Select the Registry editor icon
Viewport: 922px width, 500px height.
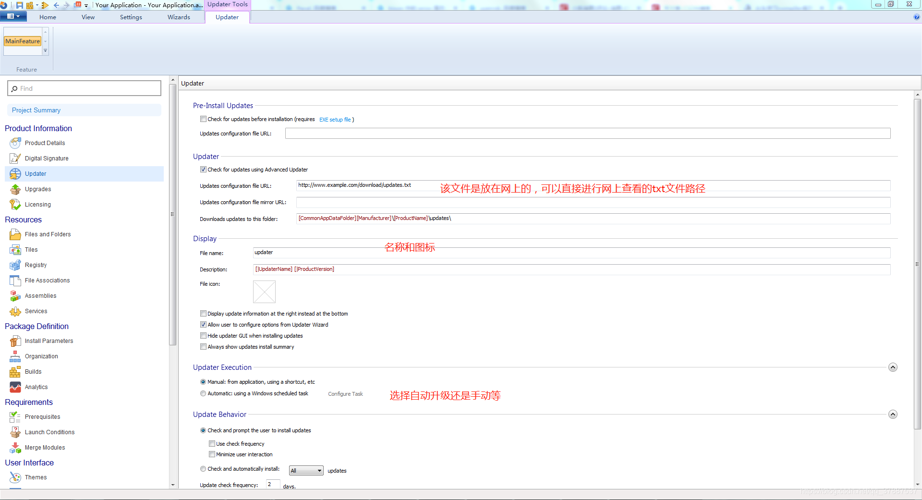15,265
